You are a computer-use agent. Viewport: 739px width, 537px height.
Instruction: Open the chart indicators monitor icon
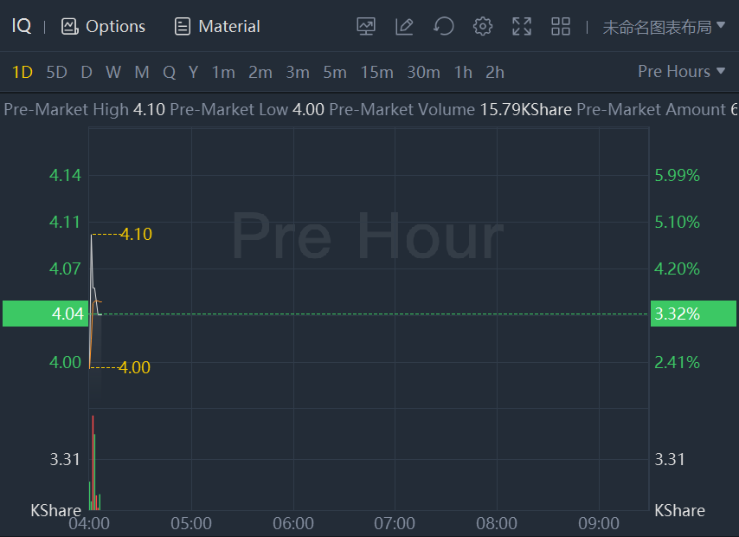click(x=366, y=27)
